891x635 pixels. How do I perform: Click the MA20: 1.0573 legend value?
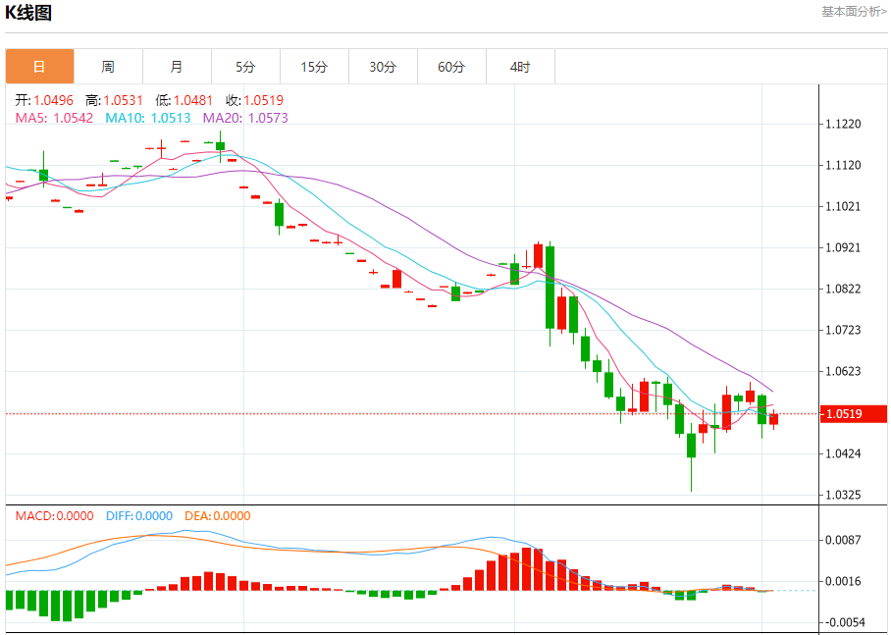tap(245, 118)
